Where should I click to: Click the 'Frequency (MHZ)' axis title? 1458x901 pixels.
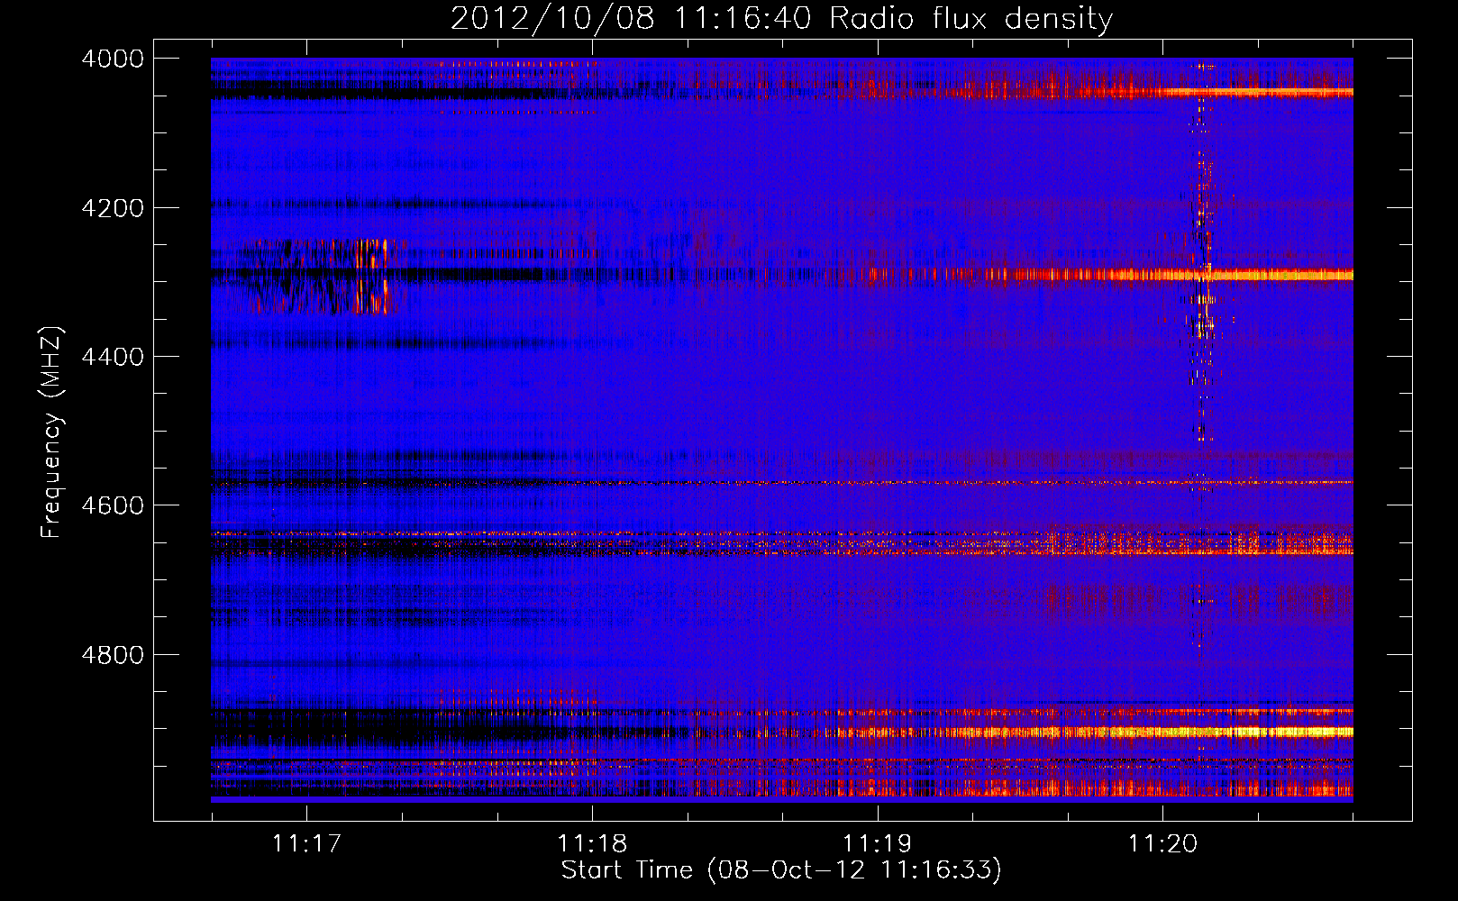[x=52, y=432]
